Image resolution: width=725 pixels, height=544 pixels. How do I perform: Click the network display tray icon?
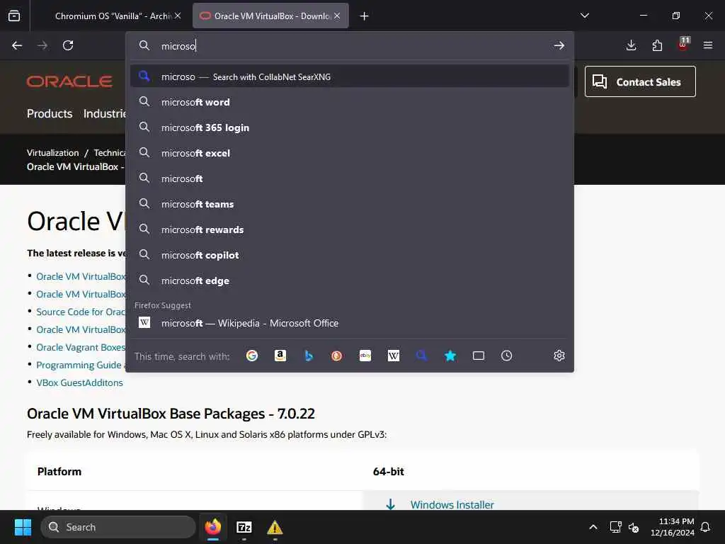(615, 527)
